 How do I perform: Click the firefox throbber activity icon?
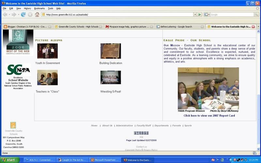[x=257, y=8]
